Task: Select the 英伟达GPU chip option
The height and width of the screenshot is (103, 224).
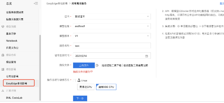Action: tap(86, 87)
